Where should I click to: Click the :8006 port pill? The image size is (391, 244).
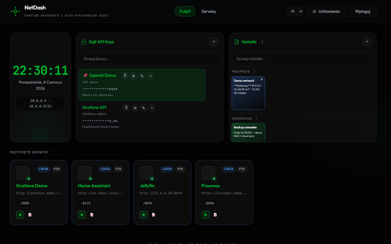click(209, 203)
